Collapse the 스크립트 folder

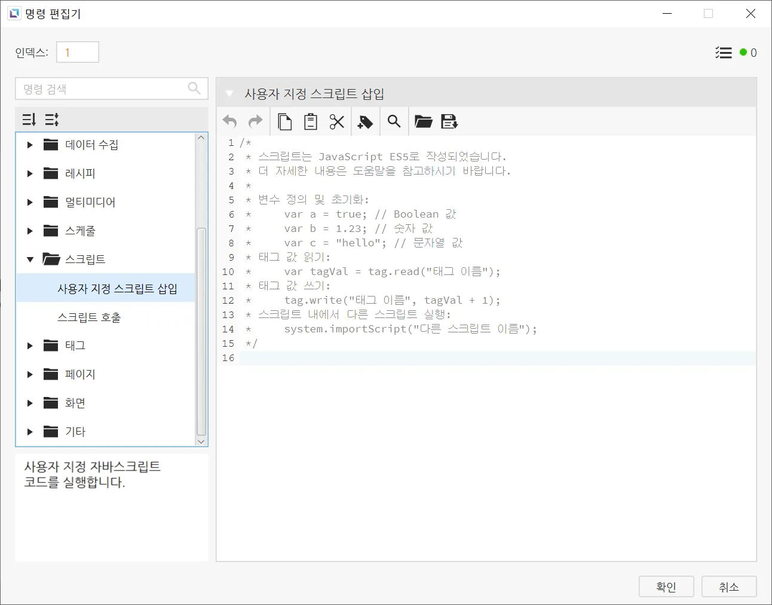tap(30, 259)
